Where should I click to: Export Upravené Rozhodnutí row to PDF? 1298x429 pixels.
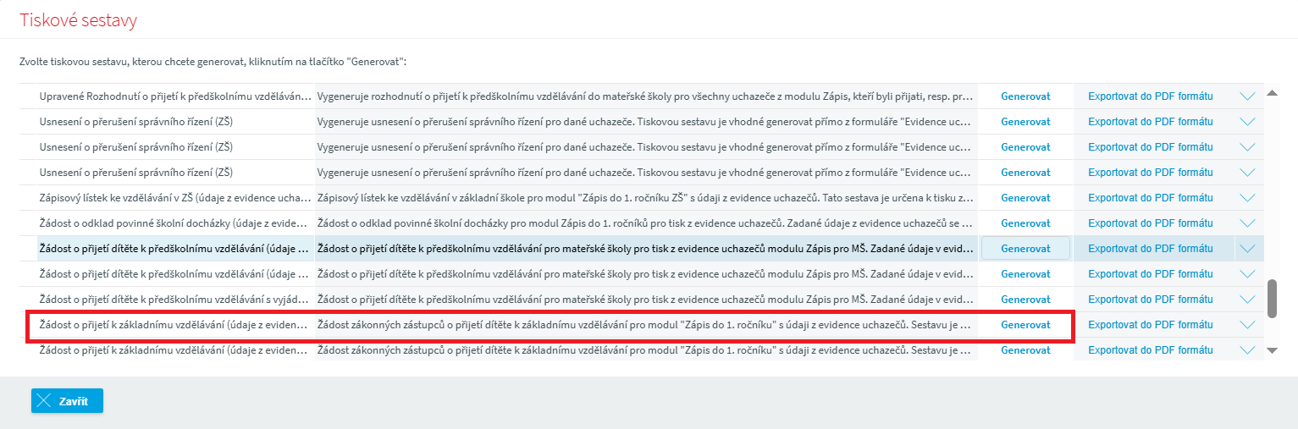pyautogui.click(x=1150, y=96)
